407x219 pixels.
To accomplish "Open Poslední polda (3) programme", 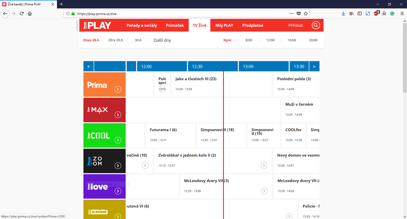I will tap(296, 85).
